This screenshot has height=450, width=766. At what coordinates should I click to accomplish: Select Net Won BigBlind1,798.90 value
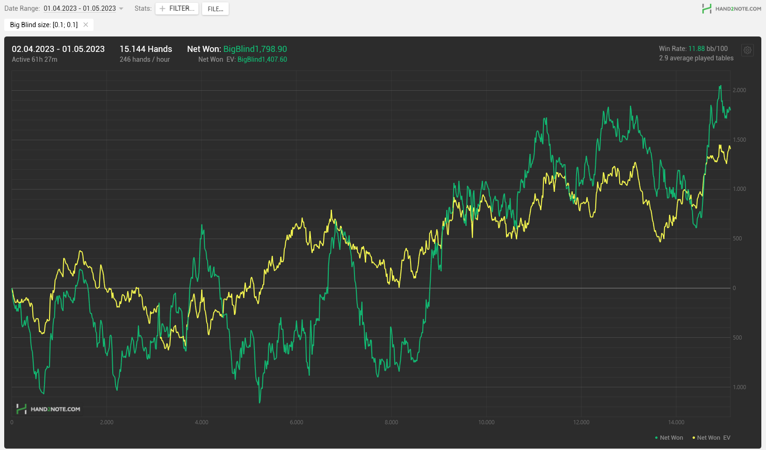click(x=255, y=49)
